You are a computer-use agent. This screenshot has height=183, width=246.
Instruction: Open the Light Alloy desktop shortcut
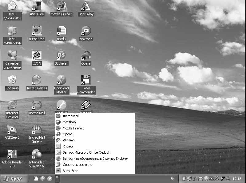86,9
